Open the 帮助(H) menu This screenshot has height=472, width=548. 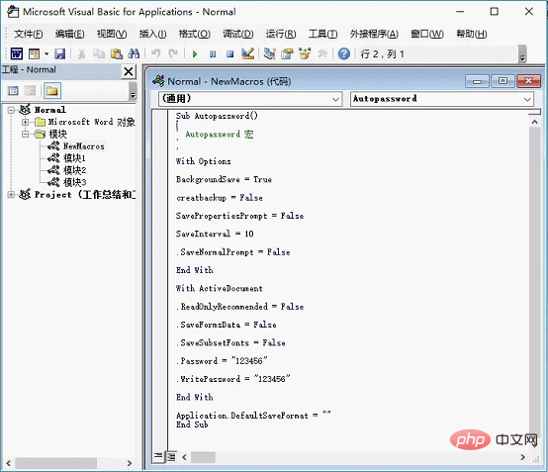472,34
